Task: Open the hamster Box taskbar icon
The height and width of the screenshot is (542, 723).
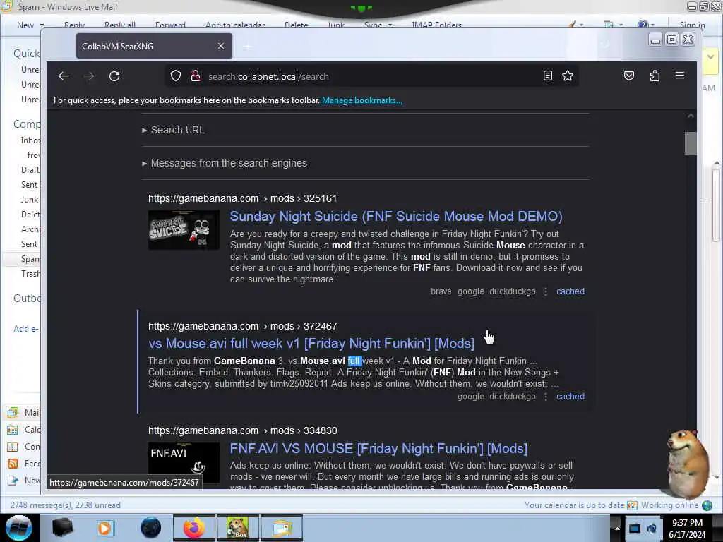Action: point(237,528)
